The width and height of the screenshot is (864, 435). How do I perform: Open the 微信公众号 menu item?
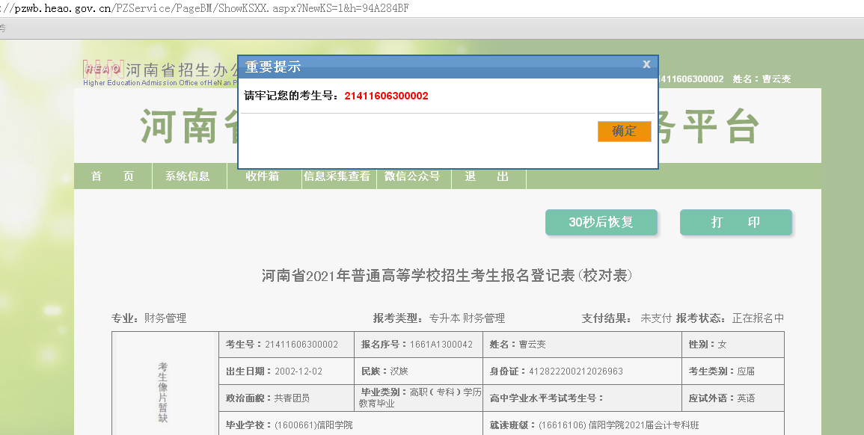[412, 176]
